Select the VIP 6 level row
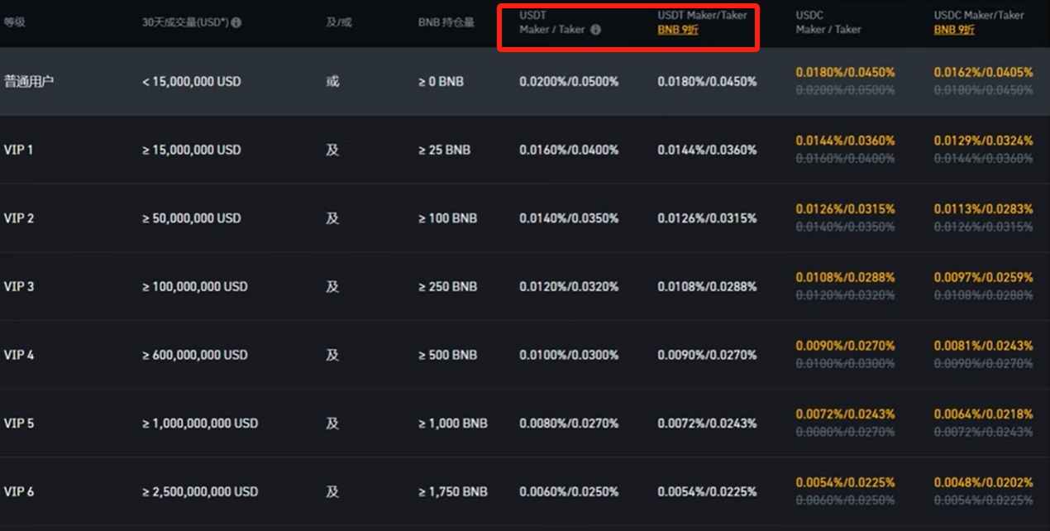 coord(19,491)
